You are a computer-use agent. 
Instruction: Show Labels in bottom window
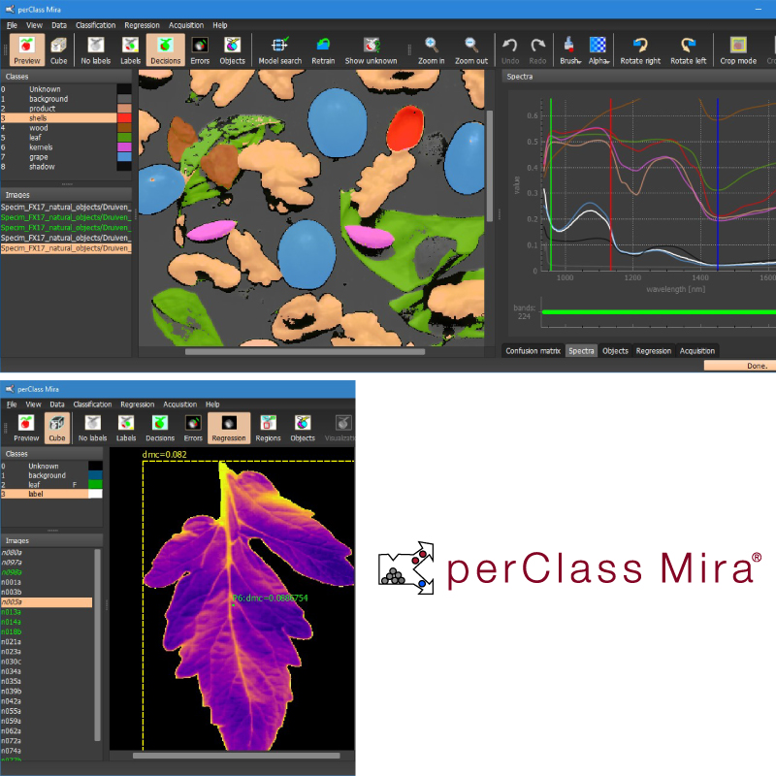[x=126, y=428]
